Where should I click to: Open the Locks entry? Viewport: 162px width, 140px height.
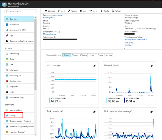(x=19, y=92)
